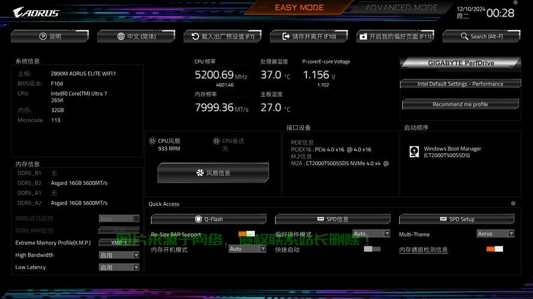This screenshot has width=533, height=299.
Task: Expand DDR5自动超频 Auto dropdown
Action: point(119,219)
